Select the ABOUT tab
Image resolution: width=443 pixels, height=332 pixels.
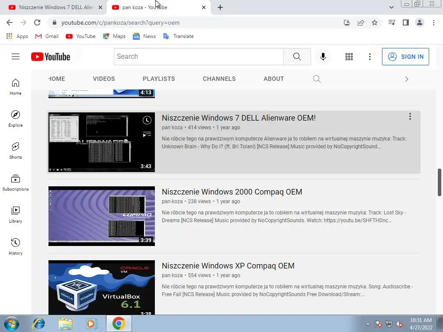tap(274, 79)
